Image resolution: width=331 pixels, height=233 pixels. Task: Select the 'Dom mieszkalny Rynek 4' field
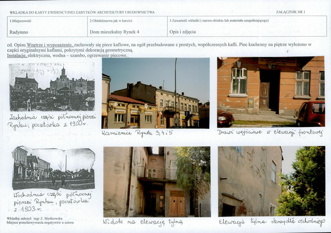[x=127, y=27]
